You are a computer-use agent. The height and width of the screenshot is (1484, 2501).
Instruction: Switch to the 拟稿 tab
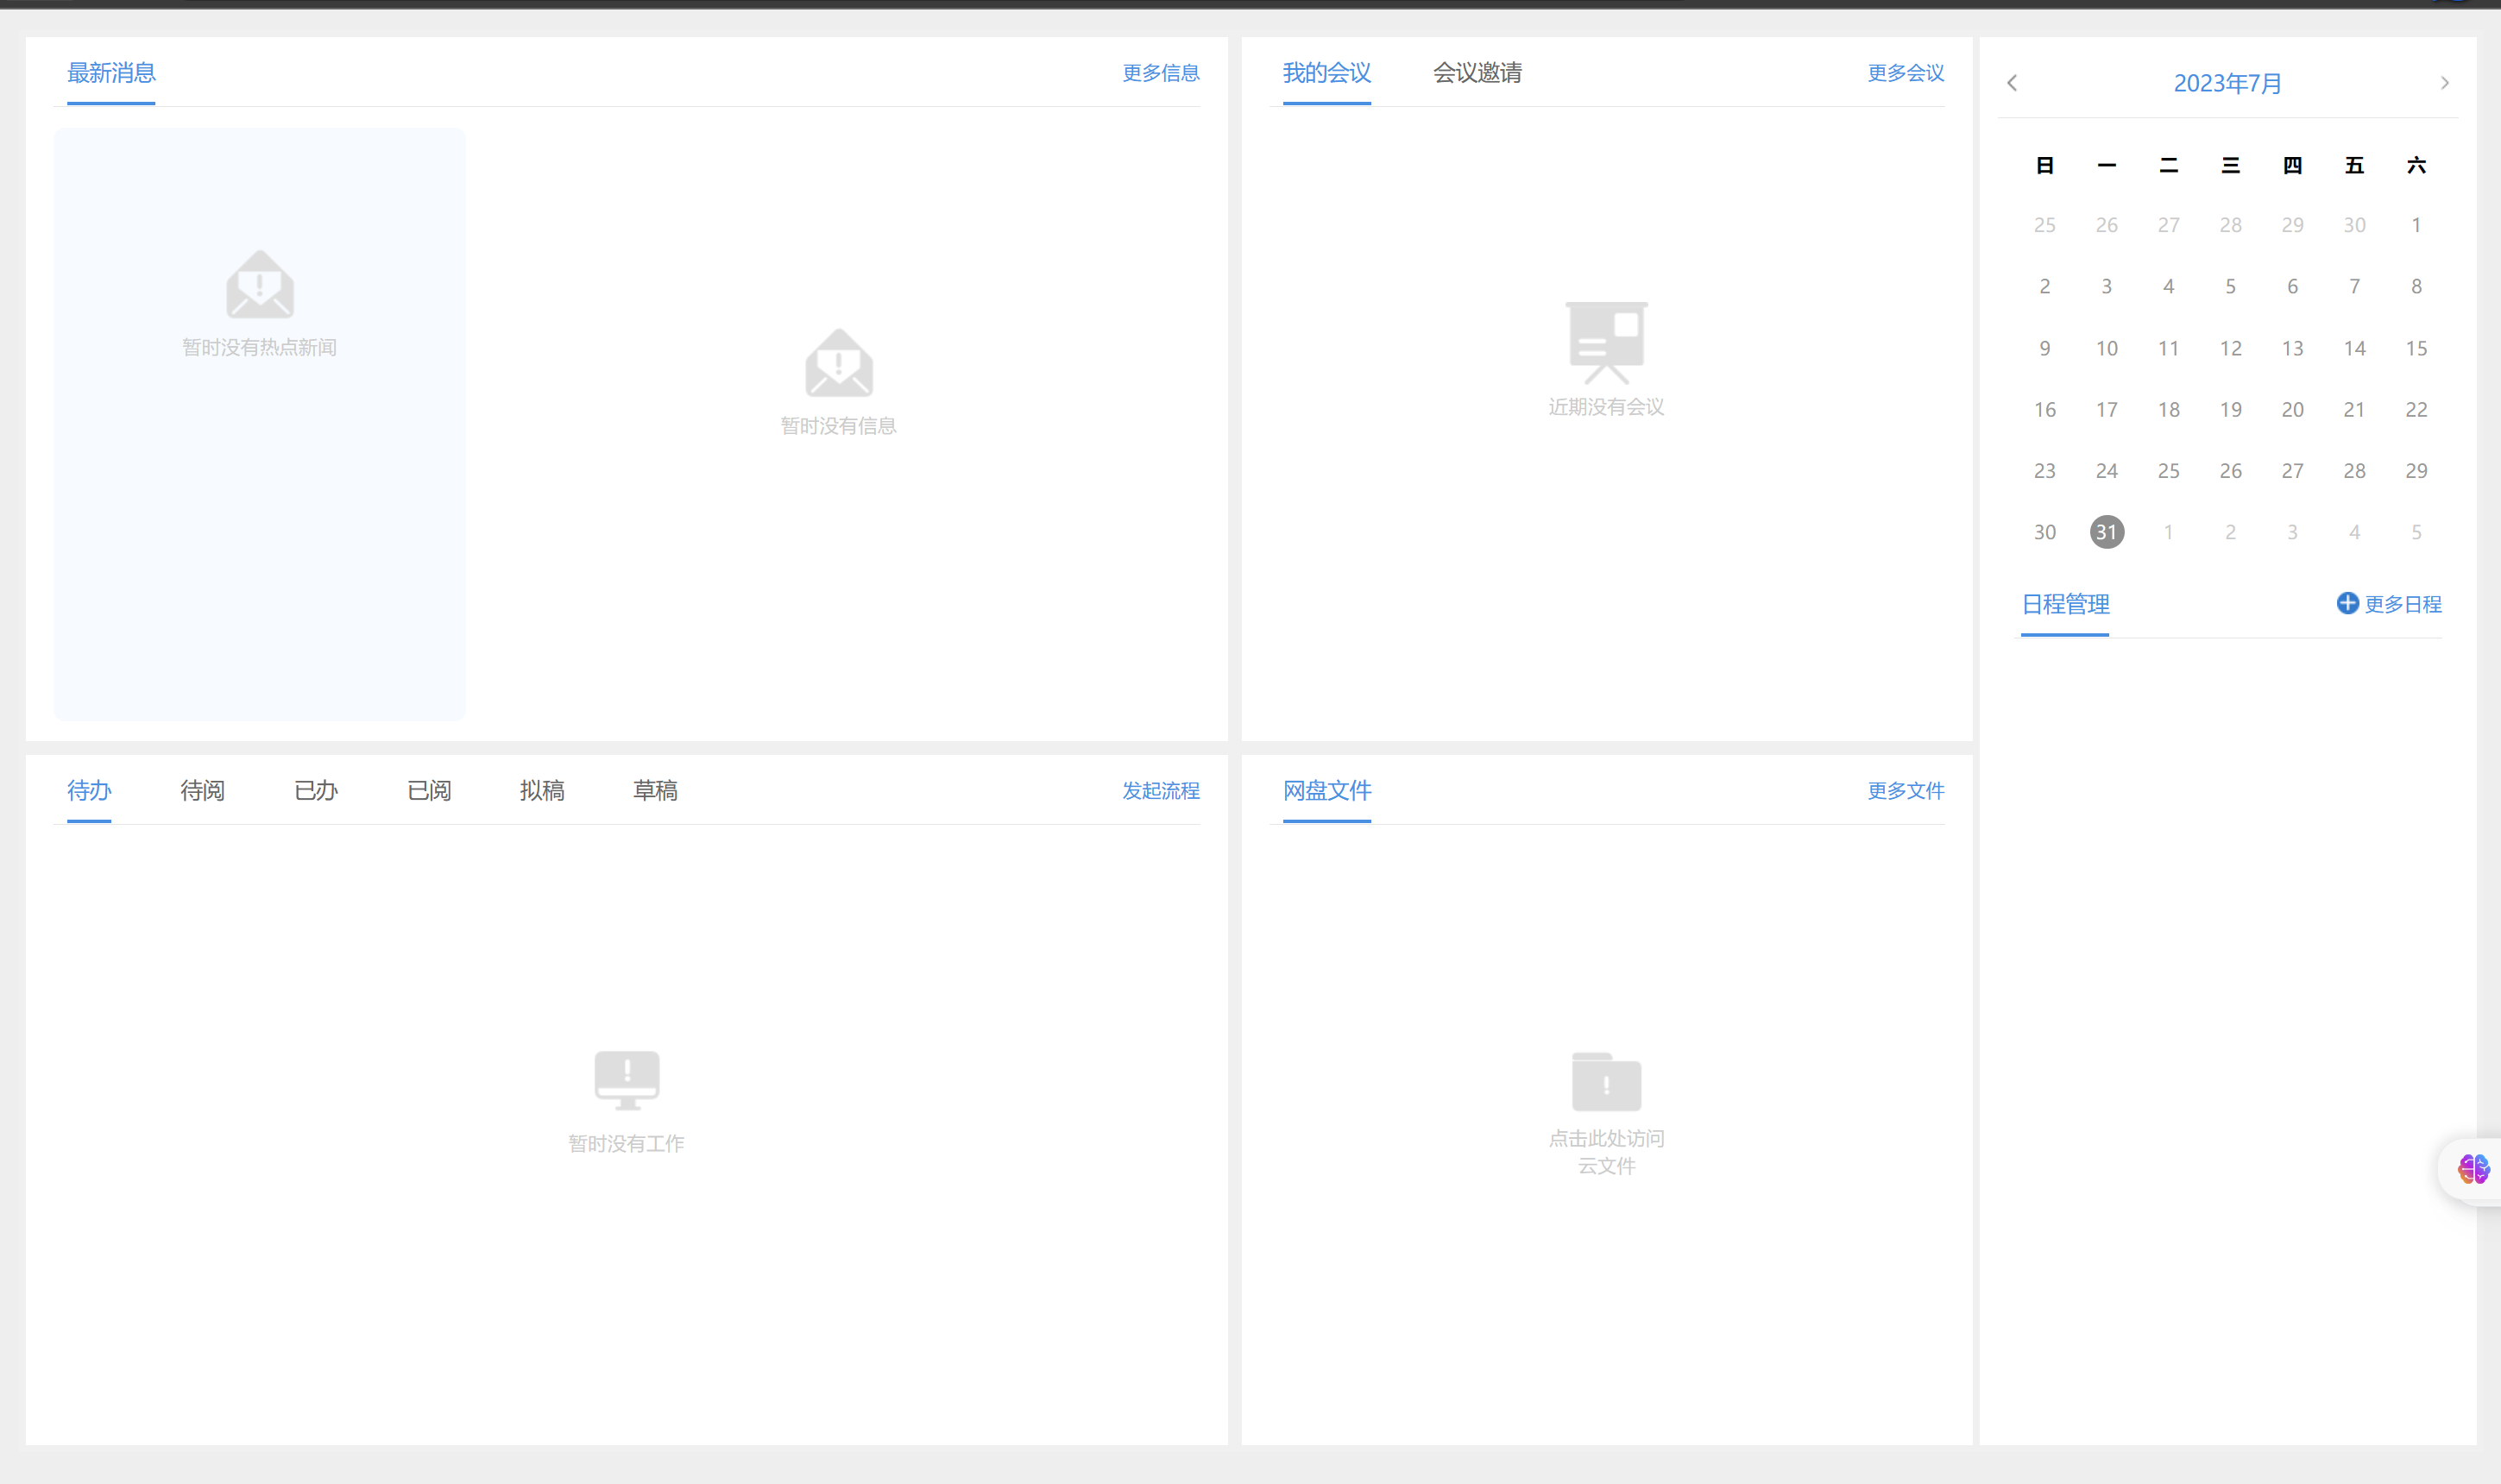point(541,791)
